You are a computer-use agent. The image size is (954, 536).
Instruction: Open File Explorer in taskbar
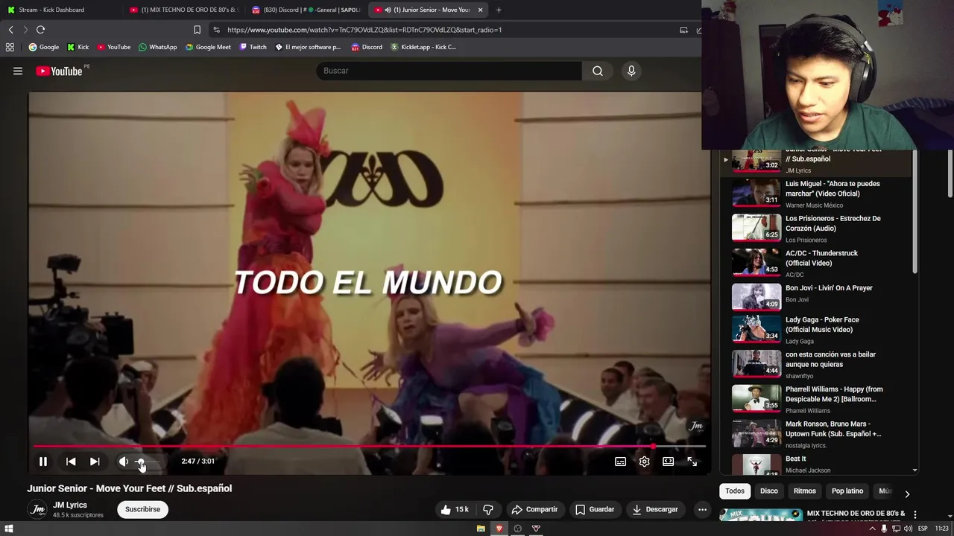[481, 529]
